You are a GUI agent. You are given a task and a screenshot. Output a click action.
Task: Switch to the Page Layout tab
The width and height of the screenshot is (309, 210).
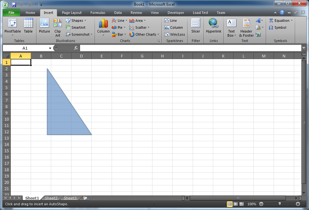click(72, 13)
